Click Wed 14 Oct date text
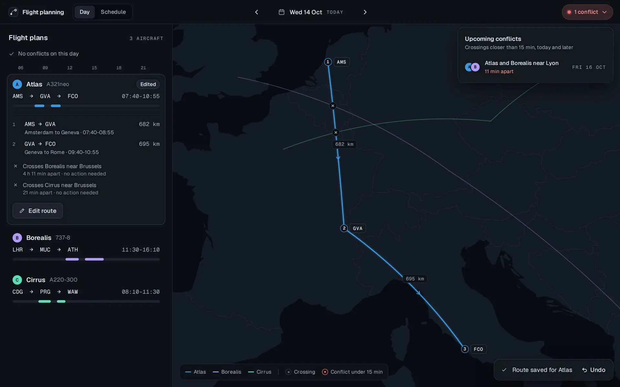 (x=306, y=12)
